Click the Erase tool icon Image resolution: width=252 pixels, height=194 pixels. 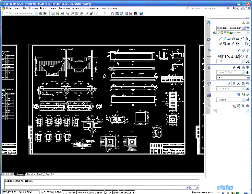click(220, 44)
